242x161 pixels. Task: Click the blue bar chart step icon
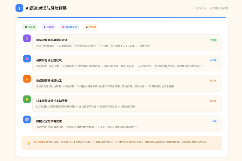pos(27,120)
